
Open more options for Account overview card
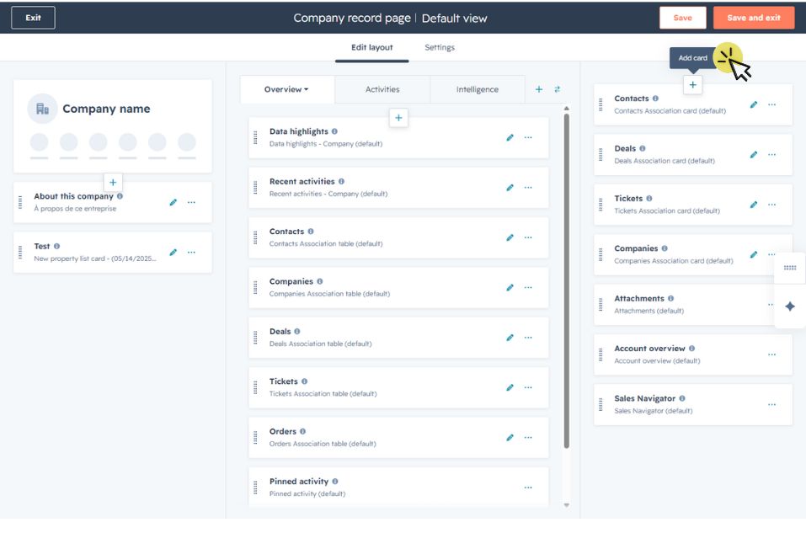[772, 354]
